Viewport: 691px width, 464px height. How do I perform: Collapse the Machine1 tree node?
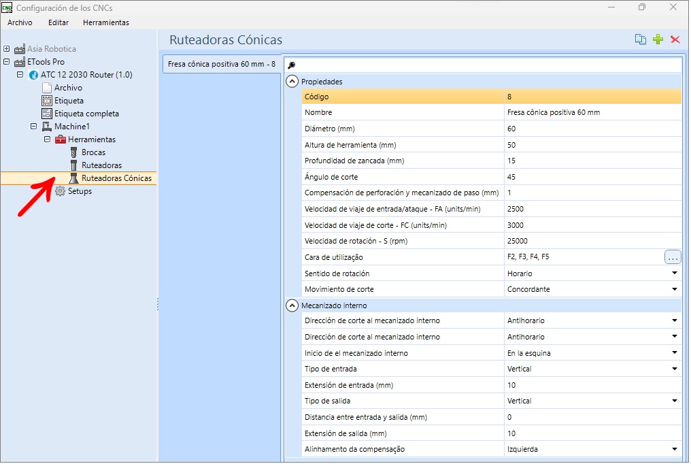tap(33, 127)
